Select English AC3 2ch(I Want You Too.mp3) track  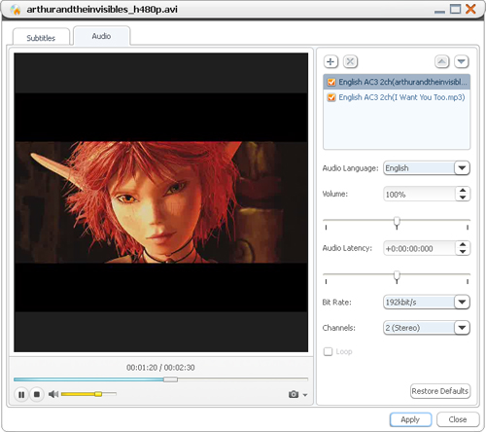click(x=397, y=97)
